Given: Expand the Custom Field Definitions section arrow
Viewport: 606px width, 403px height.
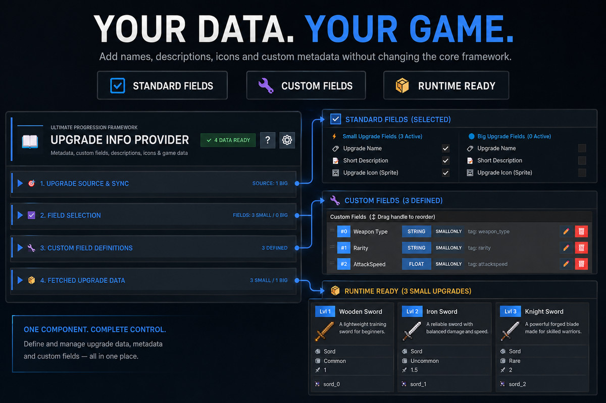Looking at the screenshot, I should pos(20,248).
